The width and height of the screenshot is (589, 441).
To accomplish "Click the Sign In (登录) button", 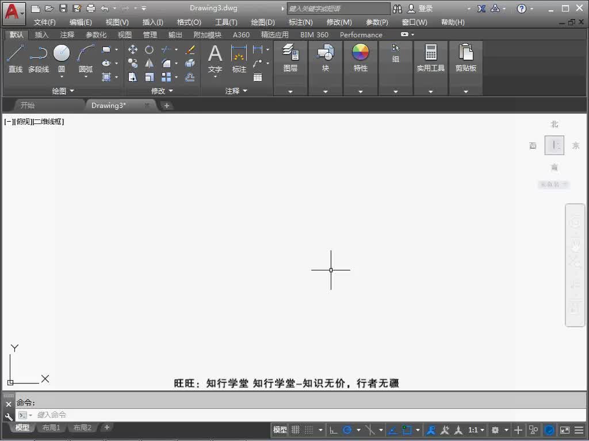I will (420, 8).
